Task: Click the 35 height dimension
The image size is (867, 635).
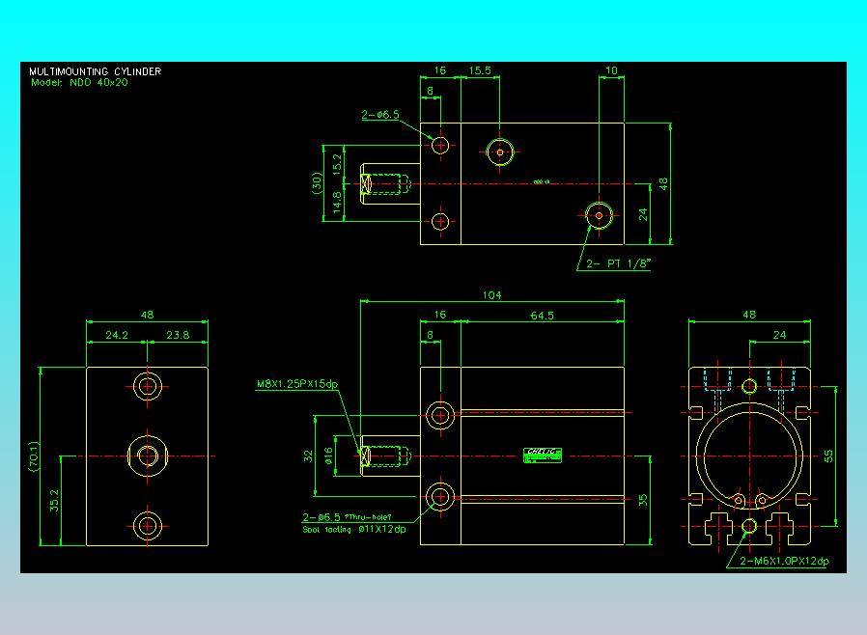Action: [x=642, y=500]
